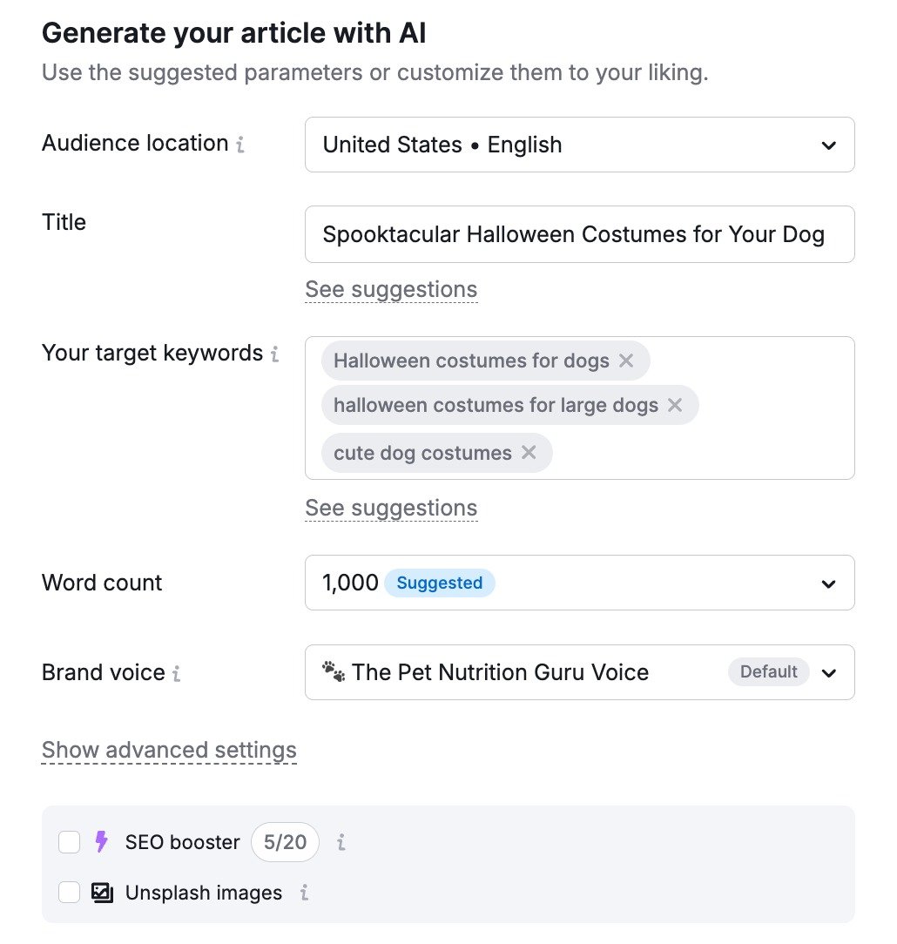Expand Show advanced settings
The width and height of the screenshot is (897, 944).
tap(168, 749)
